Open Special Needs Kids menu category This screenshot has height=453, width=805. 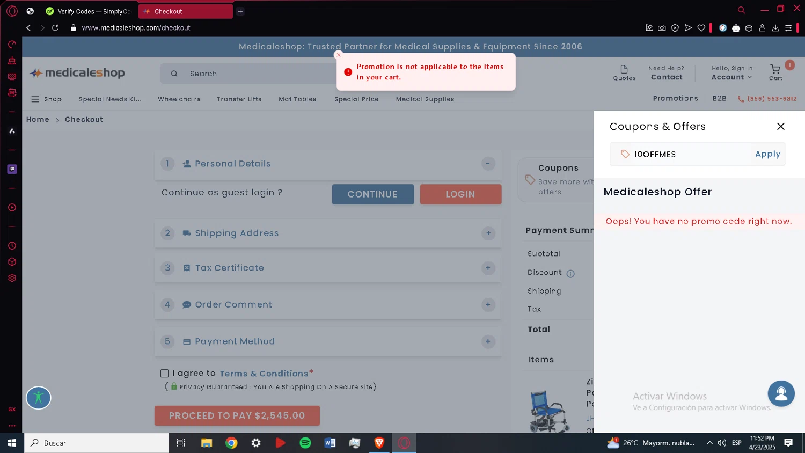click(x=110, y=99)
